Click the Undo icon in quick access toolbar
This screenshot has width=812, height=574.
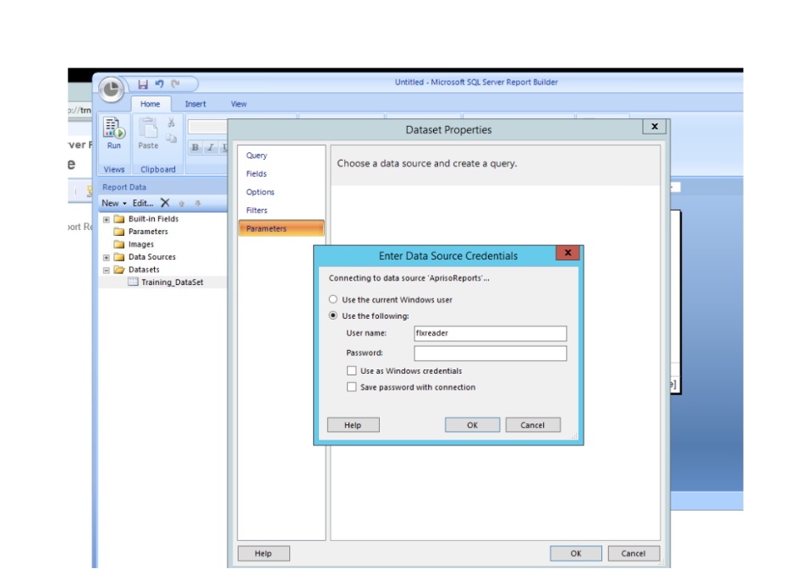click(x=160, y=84)
